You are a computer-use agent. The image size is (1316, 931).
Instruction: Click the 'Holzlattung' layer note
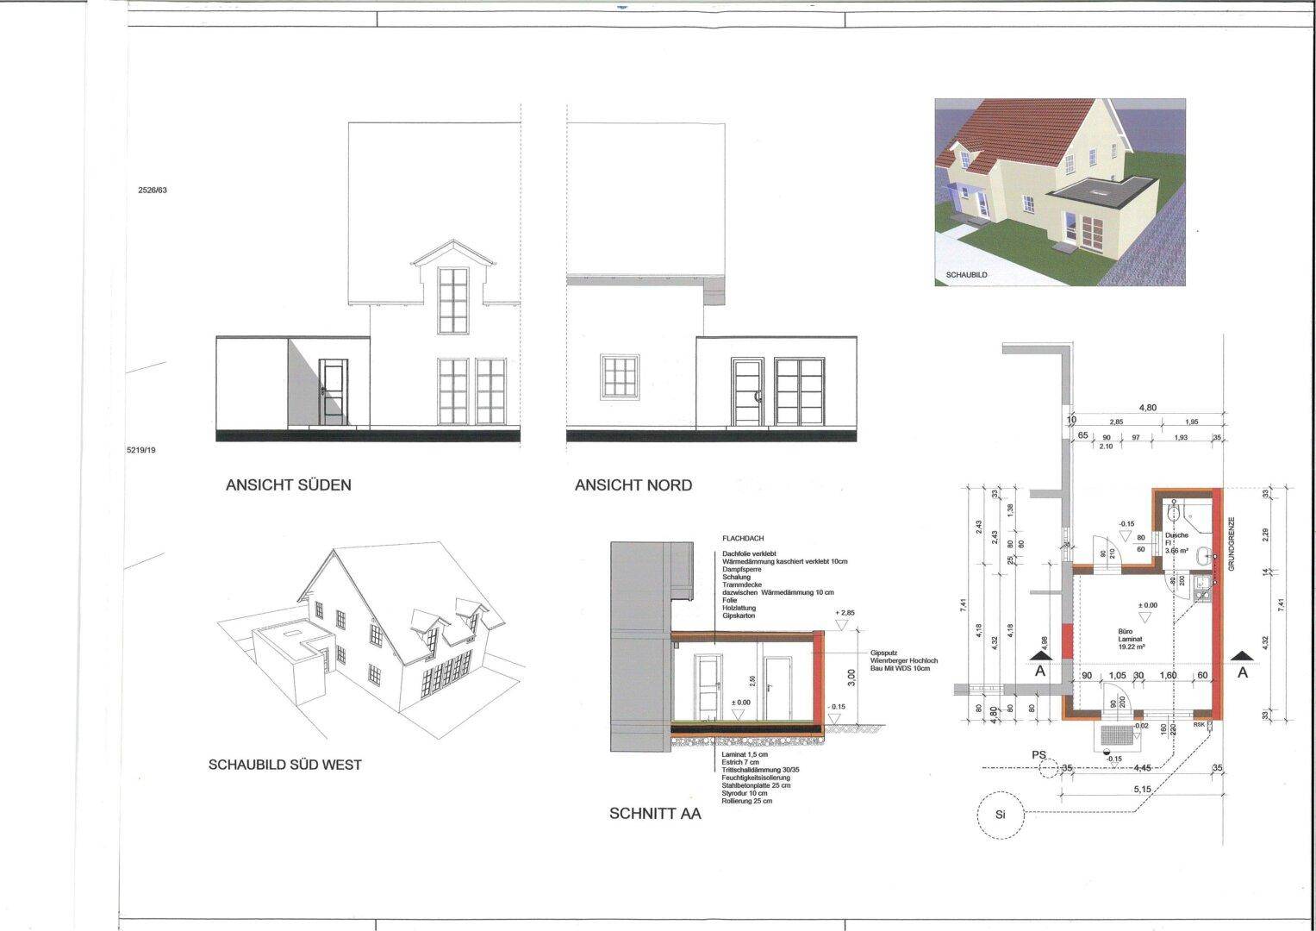coord(739,608)
